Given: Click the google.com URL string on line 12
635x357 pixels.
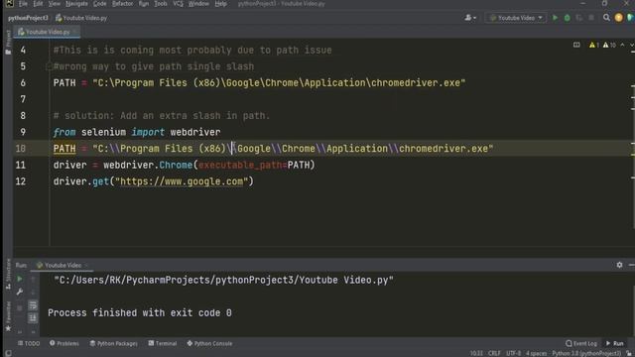Looking at the screenshot, I should coord(182,181).
